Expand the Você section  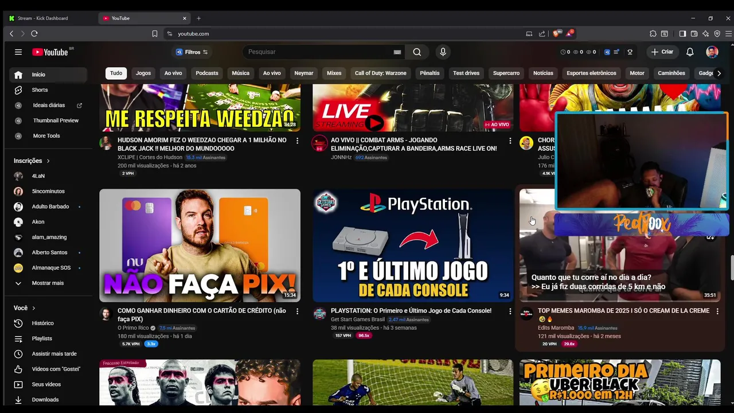25,308
